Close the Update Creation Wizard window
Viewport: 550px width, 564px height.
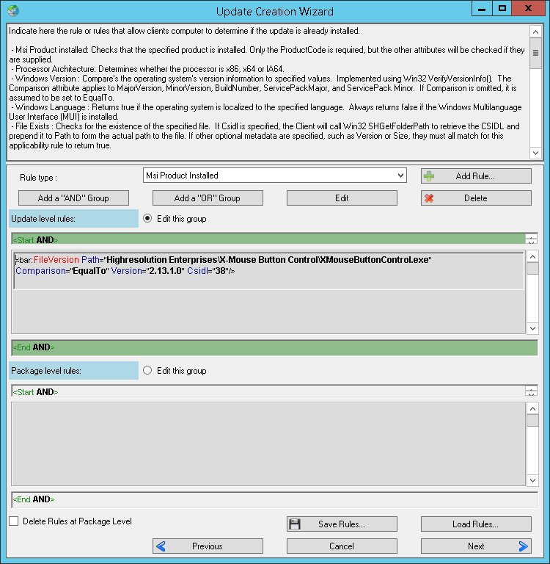pyautogui.click(x=528, y=8)
